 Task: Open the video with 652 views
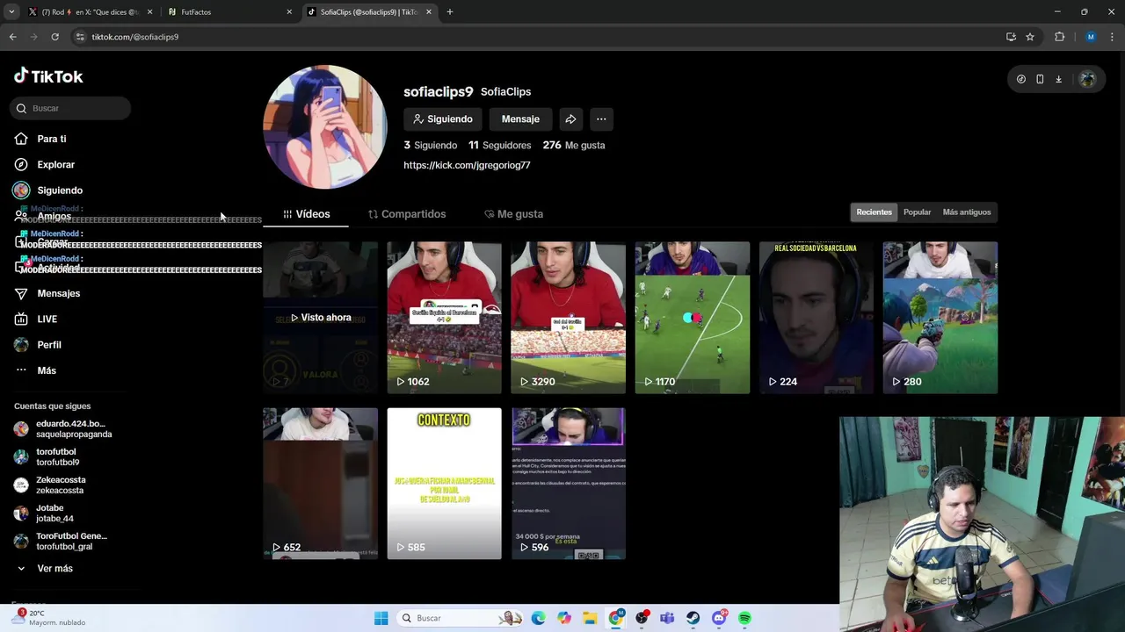coord(320,484)
